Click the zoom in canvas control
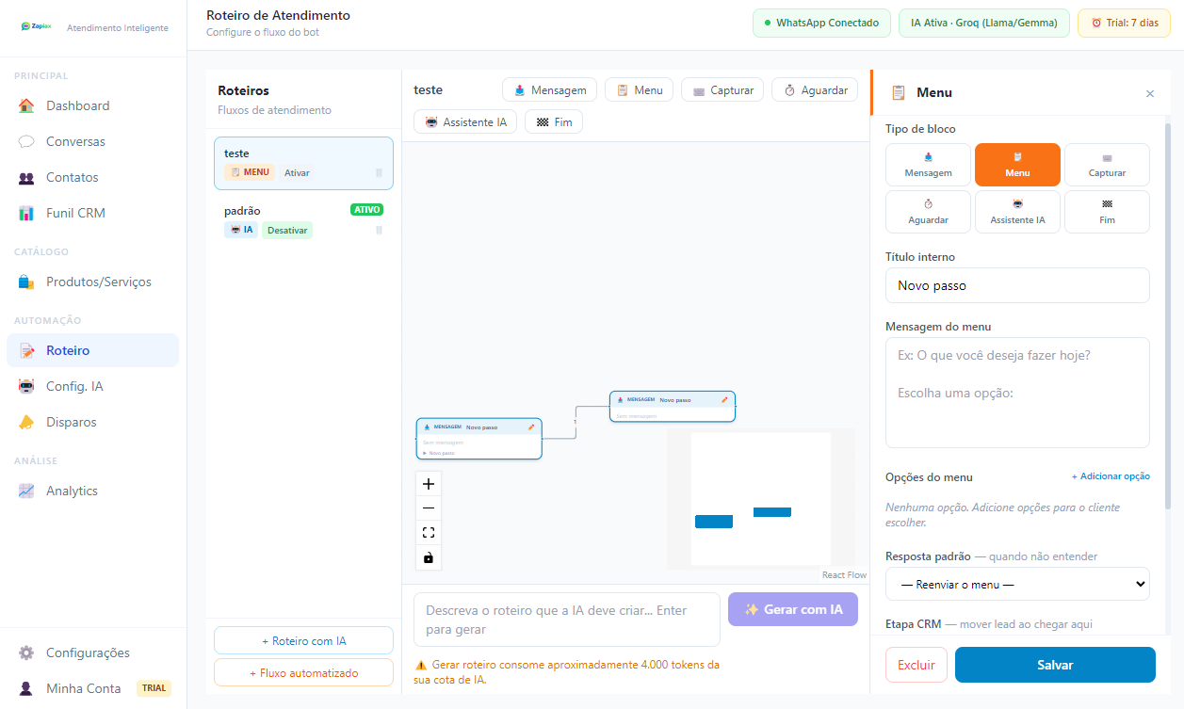The width and height of the screenshot is (1184, 709). tap(429, 484)
